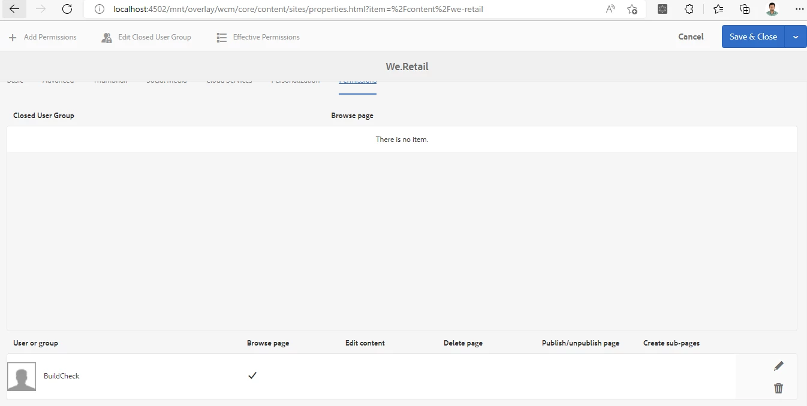Click the Add Permissions label

point(50,37)
